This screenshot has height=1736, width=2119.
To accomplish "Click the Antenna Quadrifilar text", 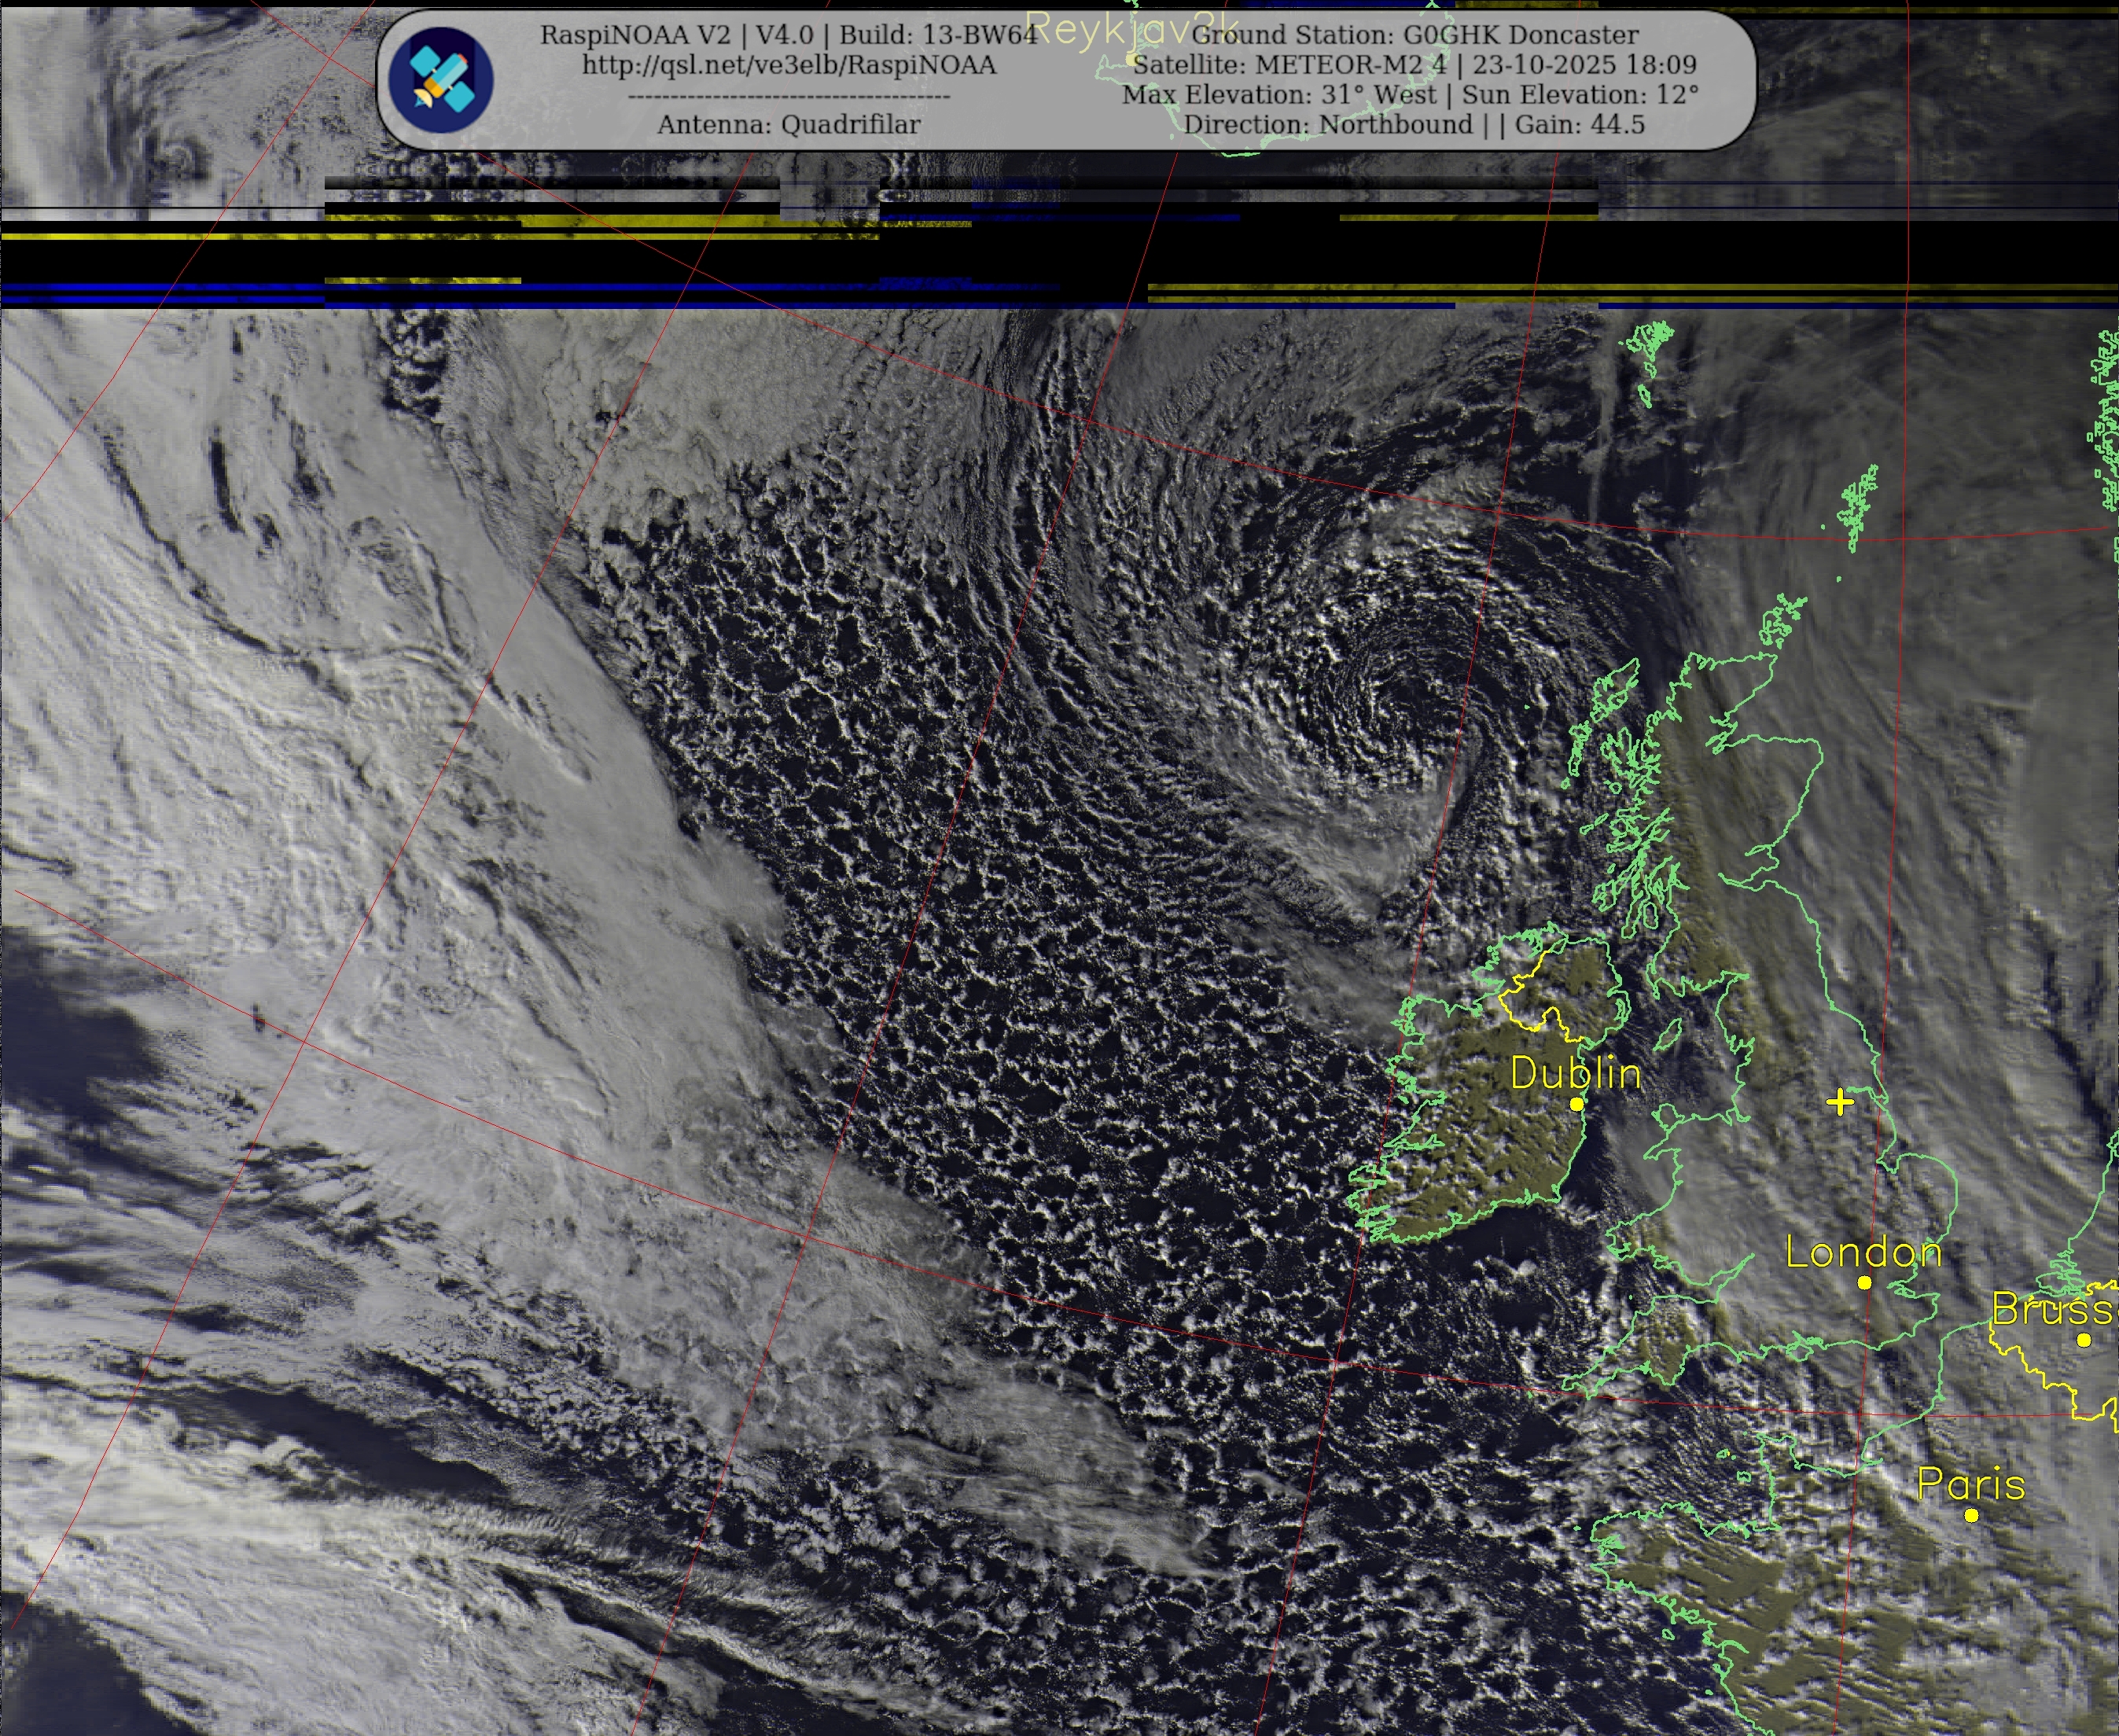I will [789, 125].
